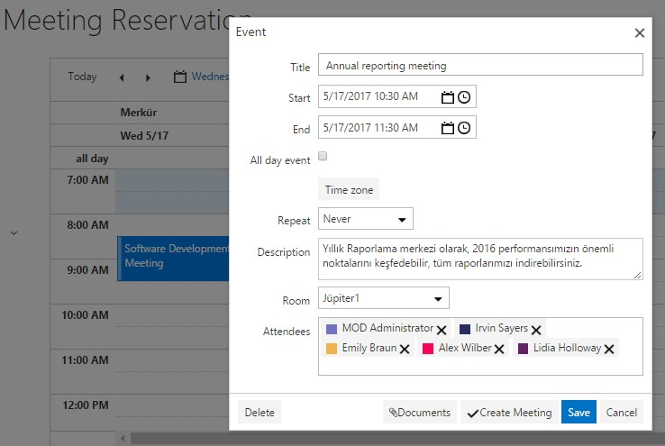Click Emily Braun orange color swatch

[x=332, y=349]
